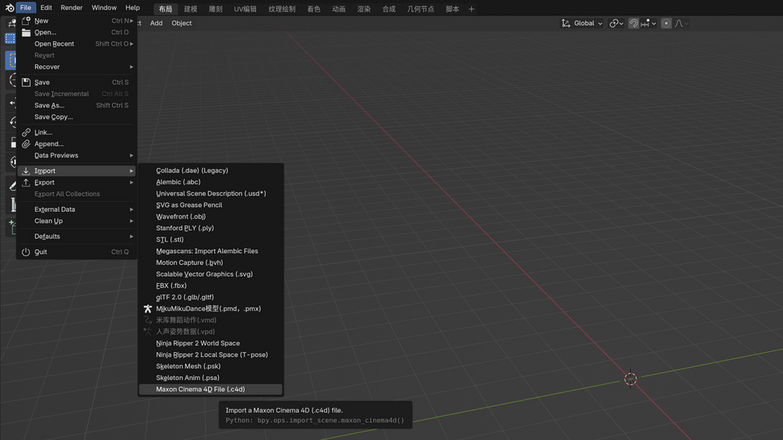The height and width of the screenshot is (440, 783).
Task: Click the New file icon in File menu
Action: 26,20
